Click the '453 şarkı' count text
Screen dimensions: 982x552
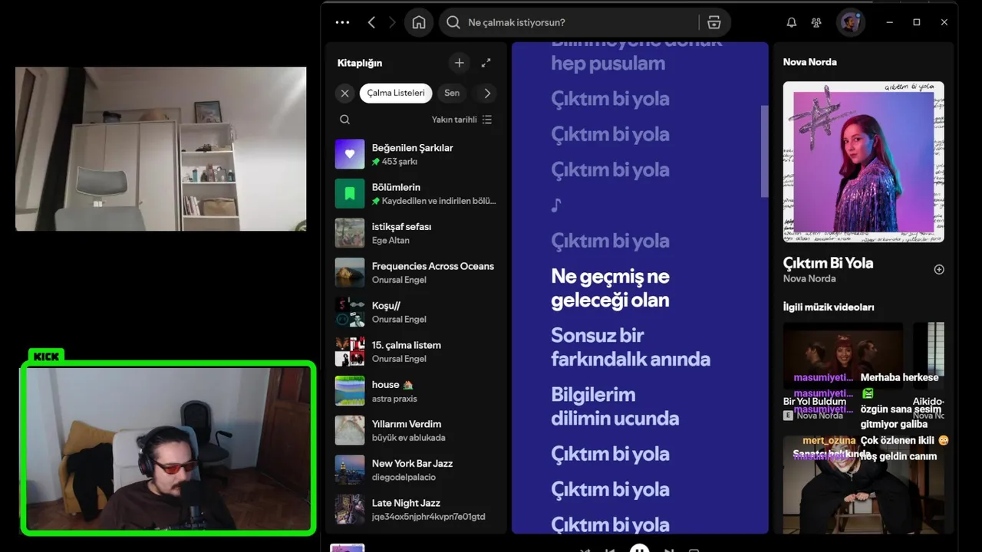(x=399, y=162)
